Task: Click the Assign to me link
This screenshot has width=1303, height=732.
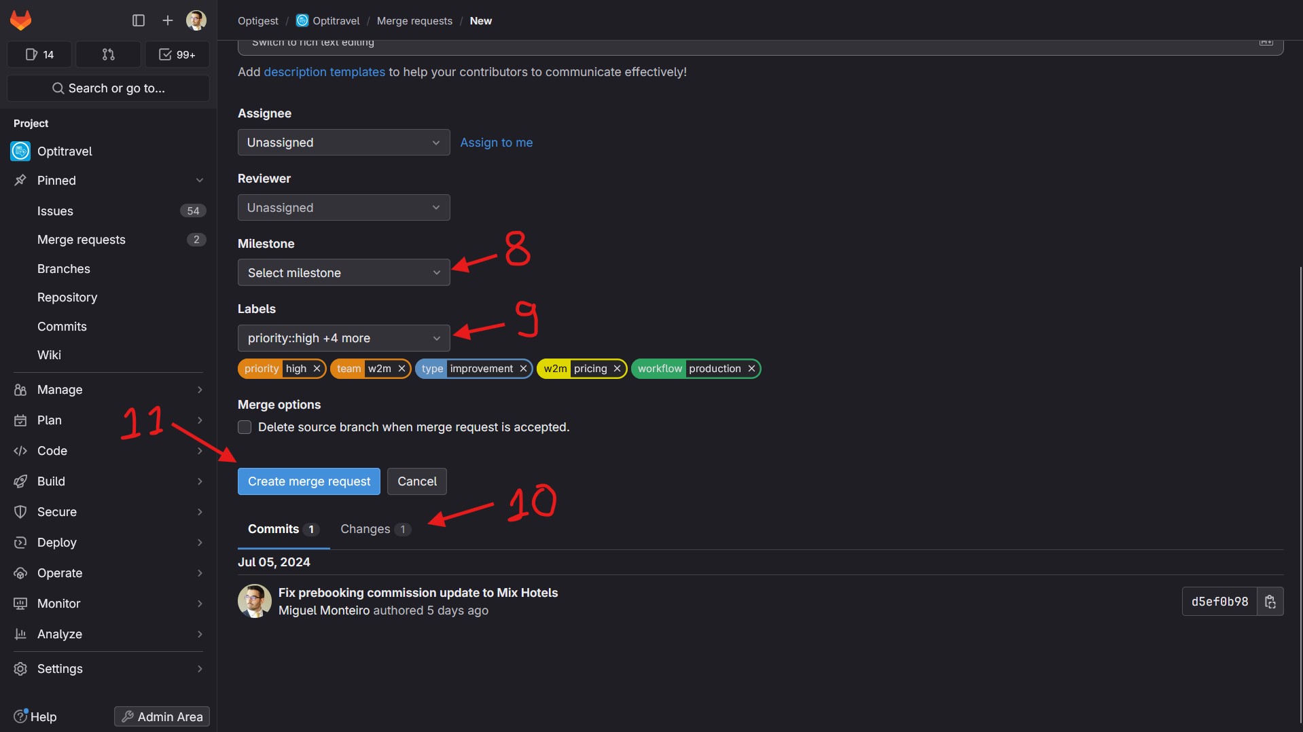Action: (x=496, y=143)
